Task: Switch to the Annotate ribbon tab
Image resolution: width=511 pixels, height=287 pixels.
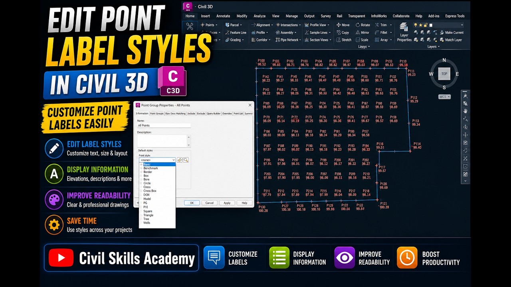Action: (x=223, y=16)
